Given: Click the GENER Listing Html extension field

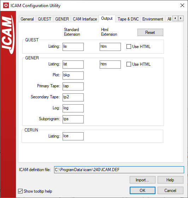Looking at the screenshot, I should [110, 64].
